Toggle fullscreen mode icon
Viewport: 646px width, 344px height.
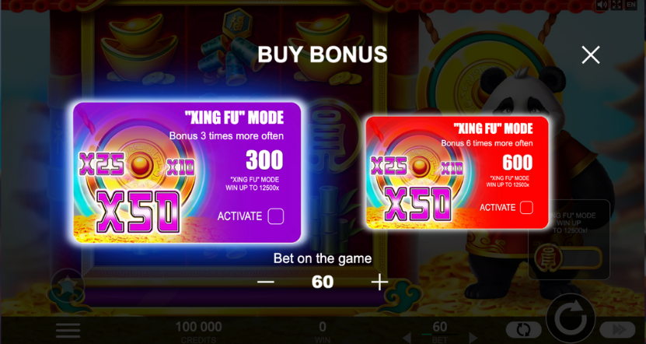(x=616, y=5)
